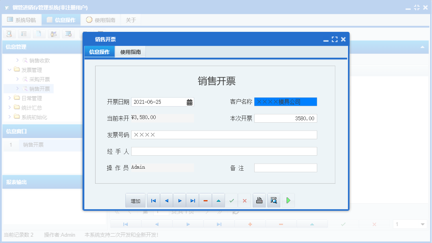The image size is (432, 243).
Task: Cancel entry with the red X icon
Action: 244,200
